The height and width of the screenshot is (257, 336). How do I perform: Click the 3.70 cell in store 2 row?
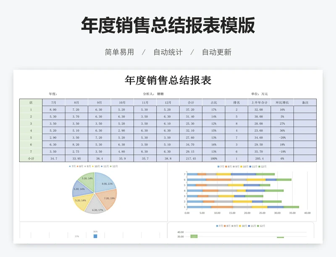76,117
